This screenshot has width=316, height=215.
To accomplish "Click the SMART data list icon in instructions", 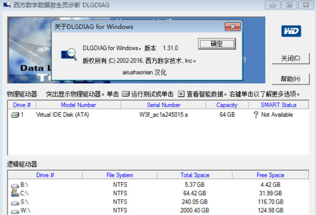I will tap(181, 94).
